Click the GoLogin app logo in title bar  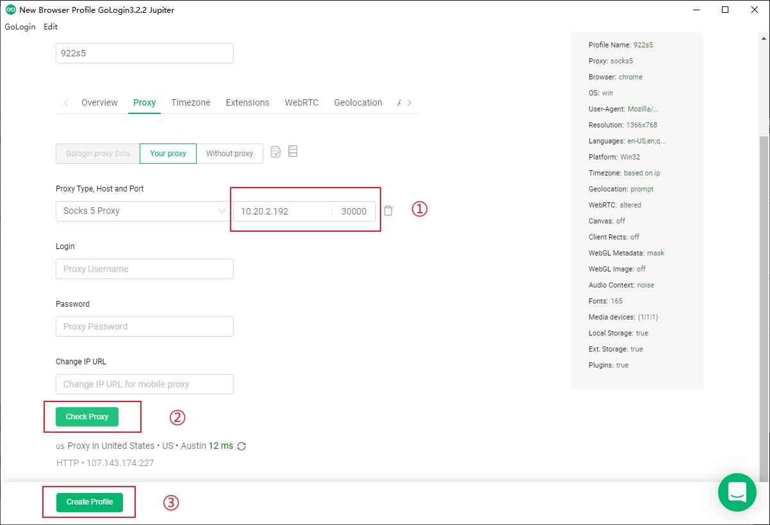10,10
